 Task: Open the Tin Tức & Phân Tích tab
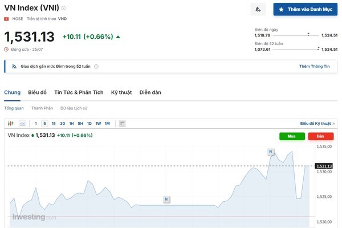pyautogui.click(x=79, y=92)
